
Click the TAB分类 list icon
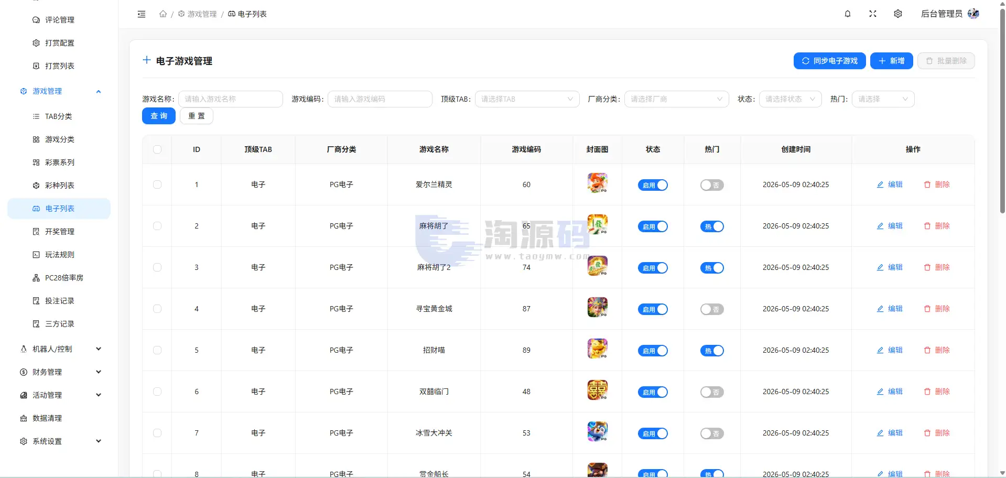36,116
